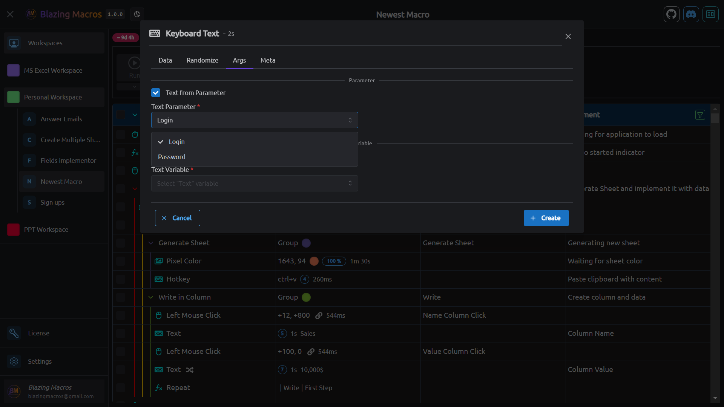Check the Column Name Text row checkbox
Screen dimensions: 724x407
click(121, 334)
